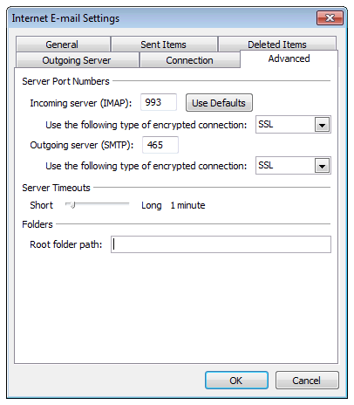
Task: Open the Sent Items tab
Action: [x=164, y=45]
